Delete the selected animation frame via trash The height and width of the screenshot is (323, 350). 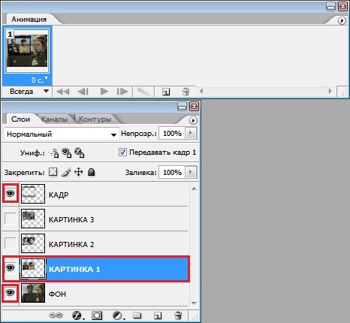(x=186, y=92)
